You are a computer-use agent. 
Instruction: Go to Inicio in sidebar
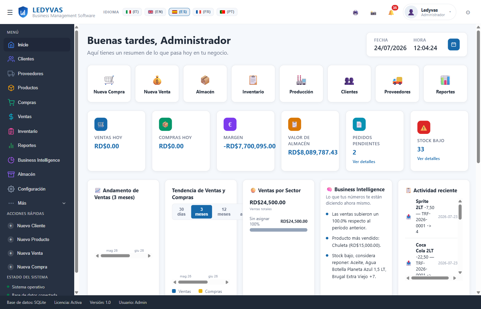[37, 45]
